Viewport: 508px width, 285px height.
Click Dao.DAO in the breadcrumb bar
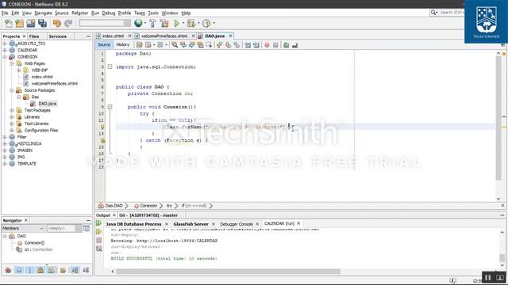[x=114, y=206]
